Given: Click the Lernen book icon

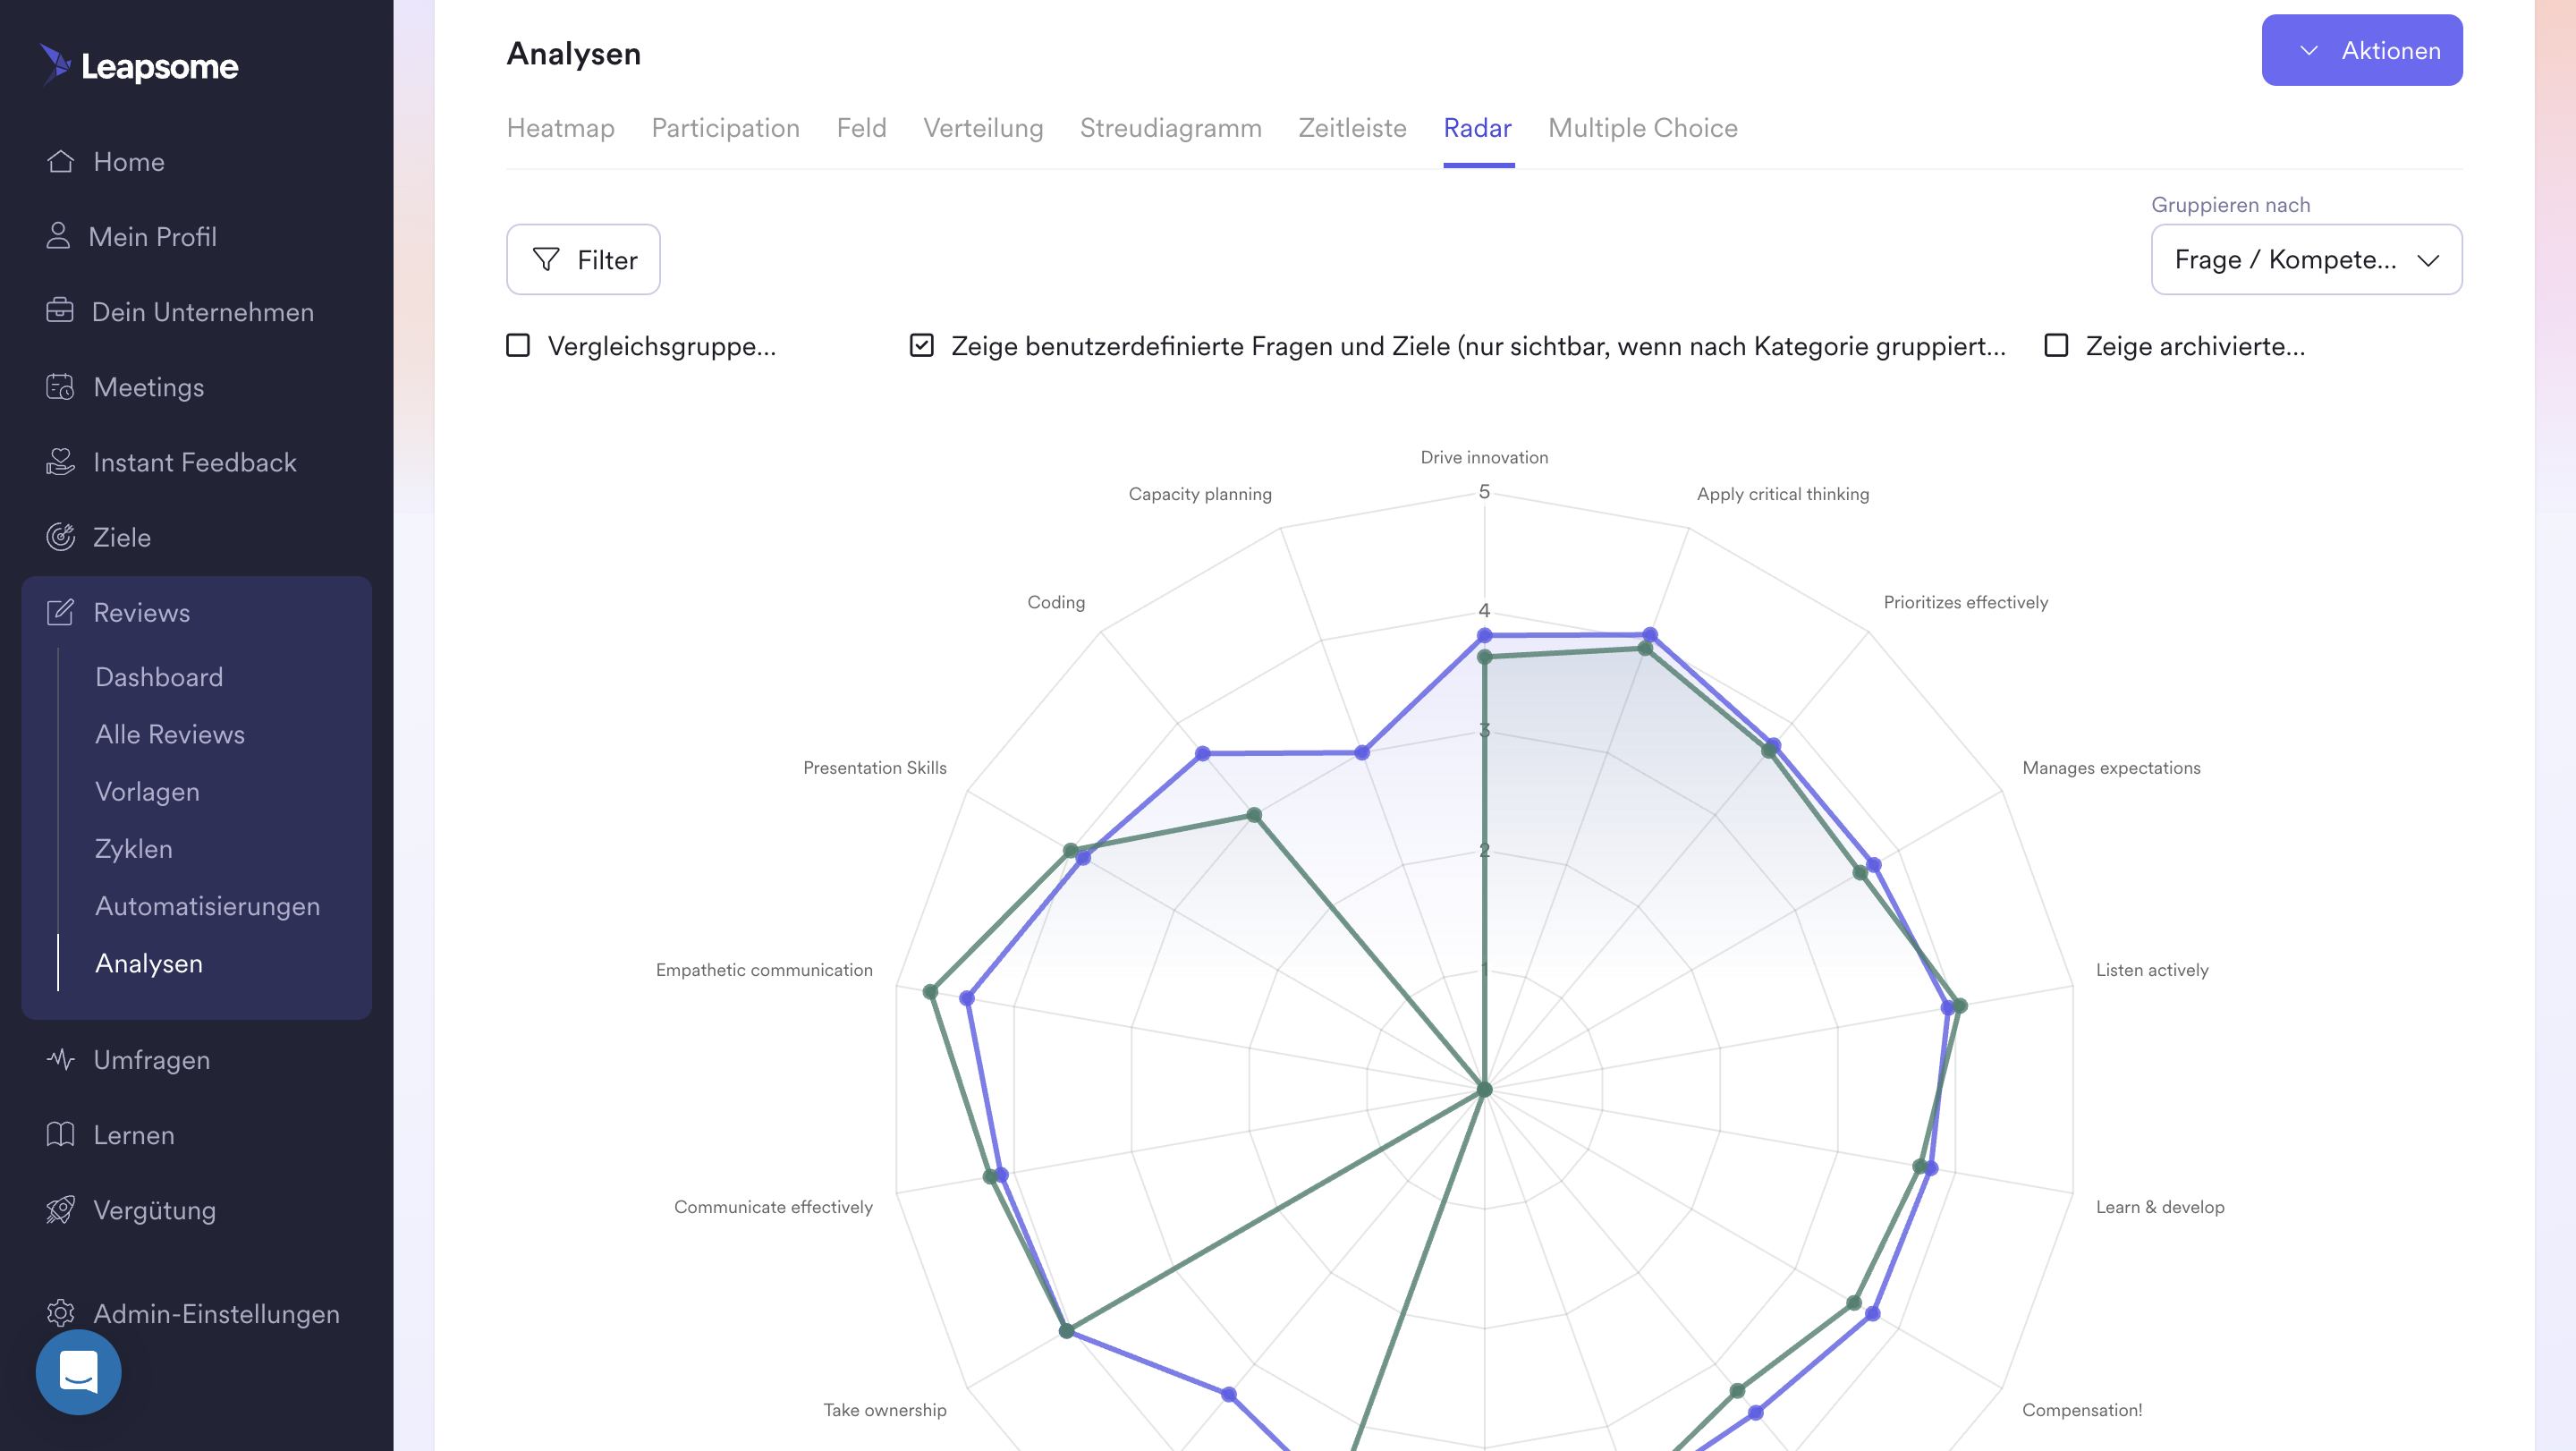Looking at the screenshot, I should pos(60,1134).
